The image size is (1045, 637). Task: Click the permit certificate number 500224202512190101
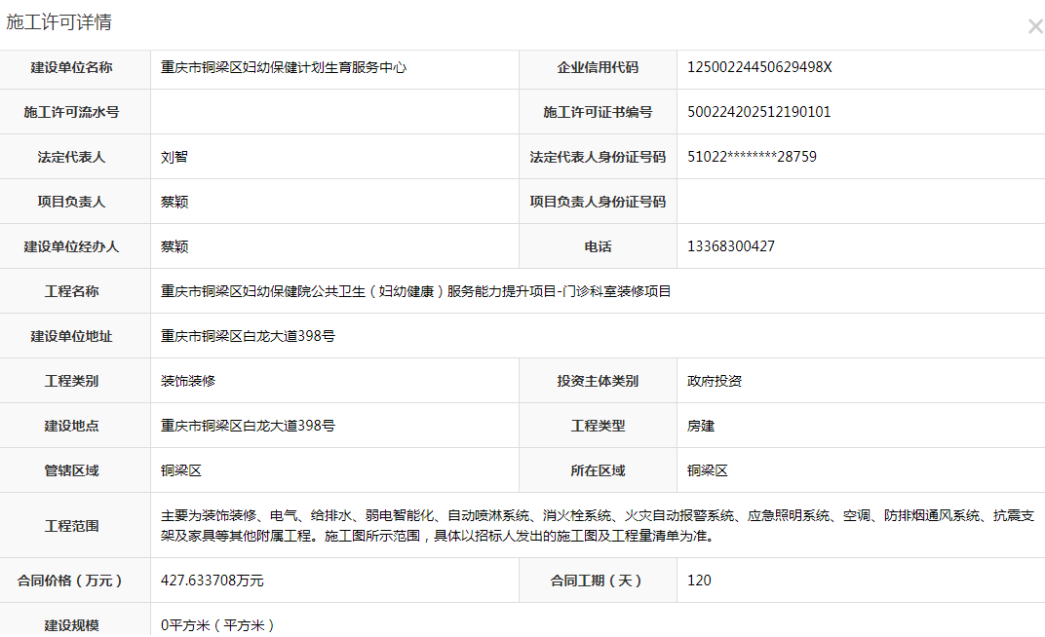coord(758,112)
